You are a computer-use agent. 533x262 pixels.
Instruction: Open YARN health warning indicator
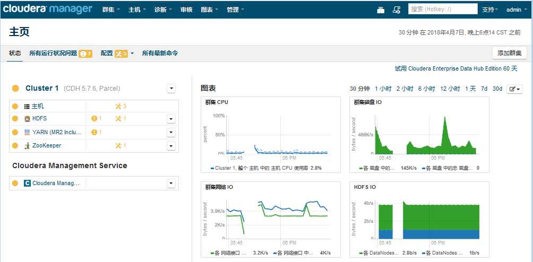point(97,132)
